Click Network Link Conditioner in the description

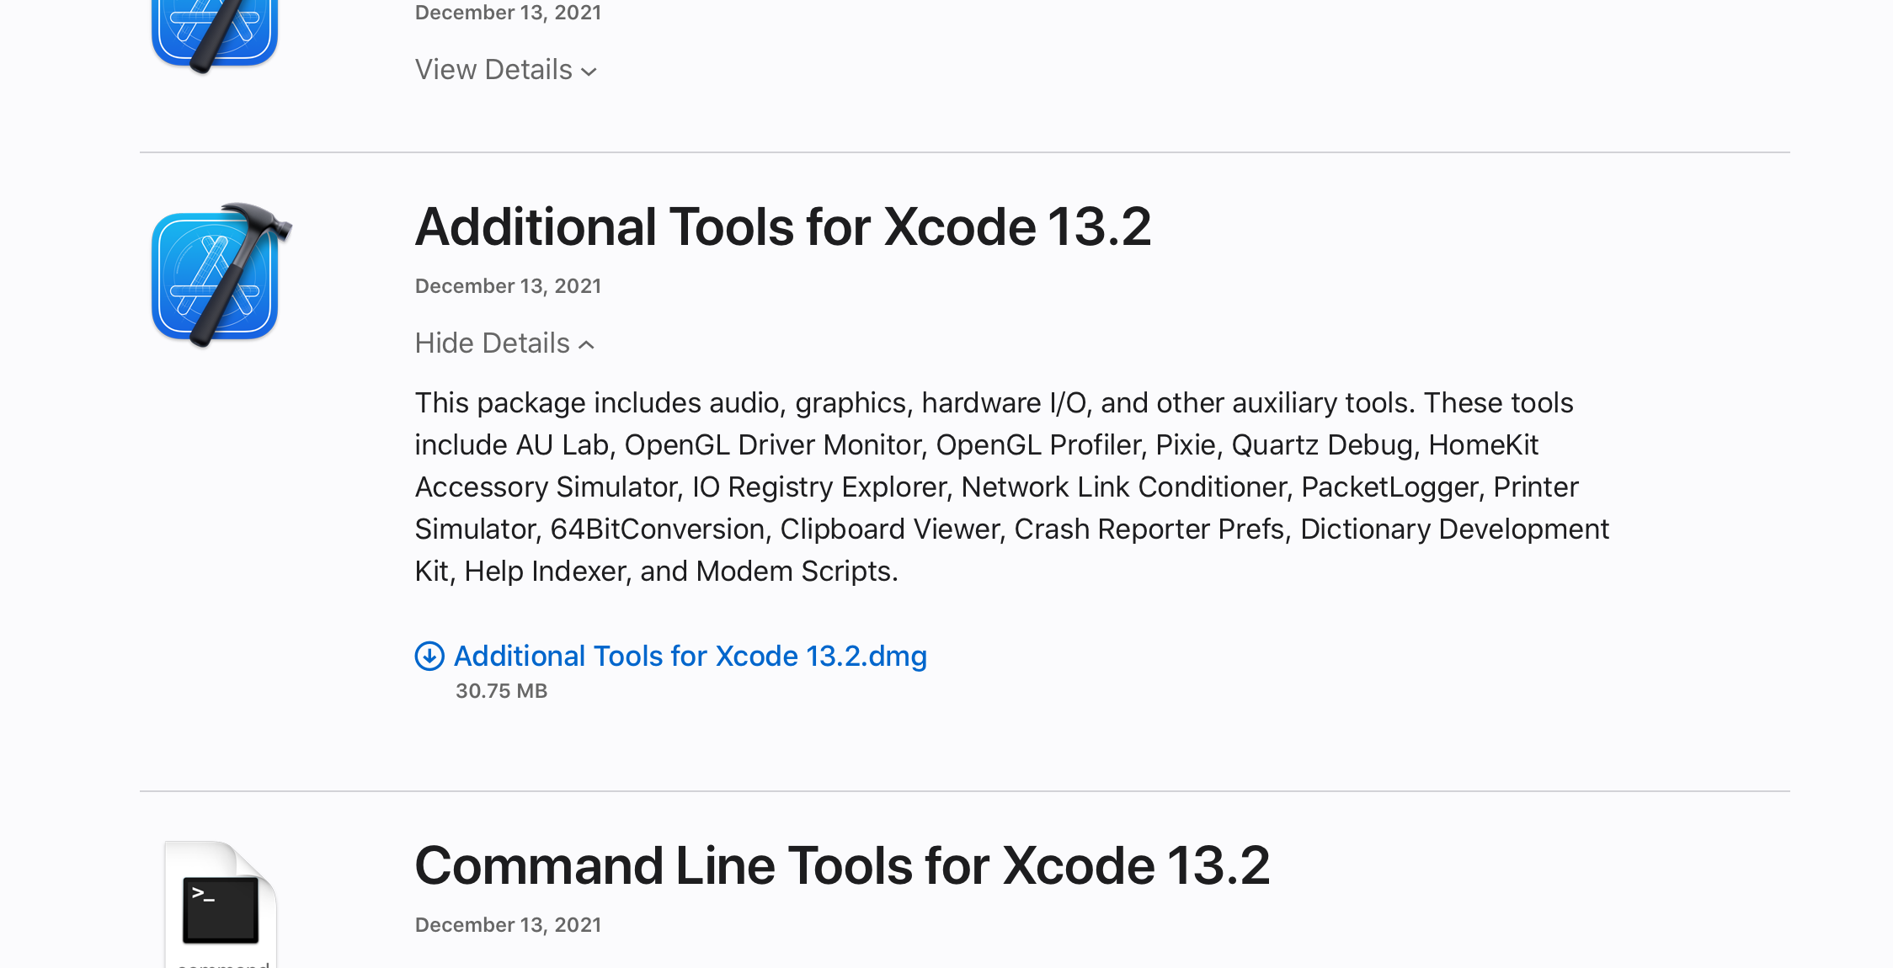point(1124,487)
